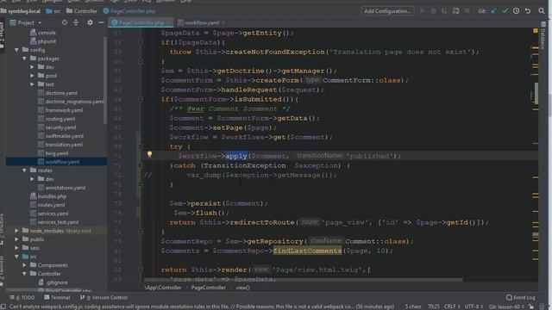This screenshot has width=552, height=310.
Task: Expand the Components folder
Action: [x=24, y=265]
